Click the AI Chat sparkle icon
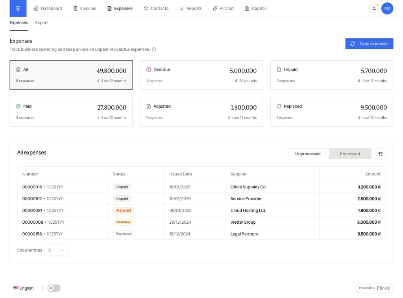 pyautogui.click(x=215, y=9)
